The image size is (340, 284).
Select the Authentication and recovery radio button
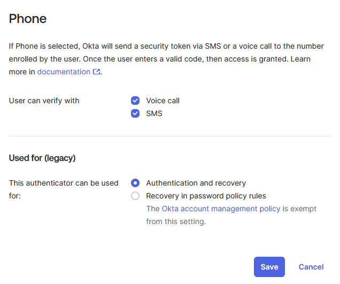(135, 183)
